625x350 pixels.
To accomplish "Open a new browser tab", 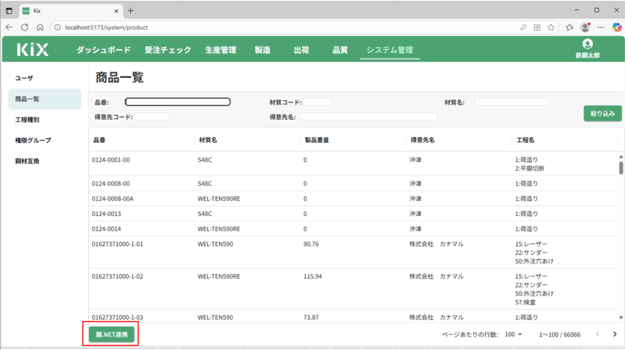I will tap(131, 10).
